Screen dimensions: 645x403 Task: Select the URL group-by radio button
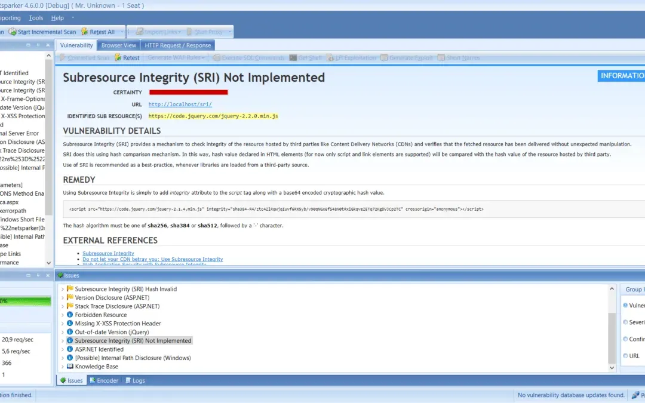coord(625,356)
